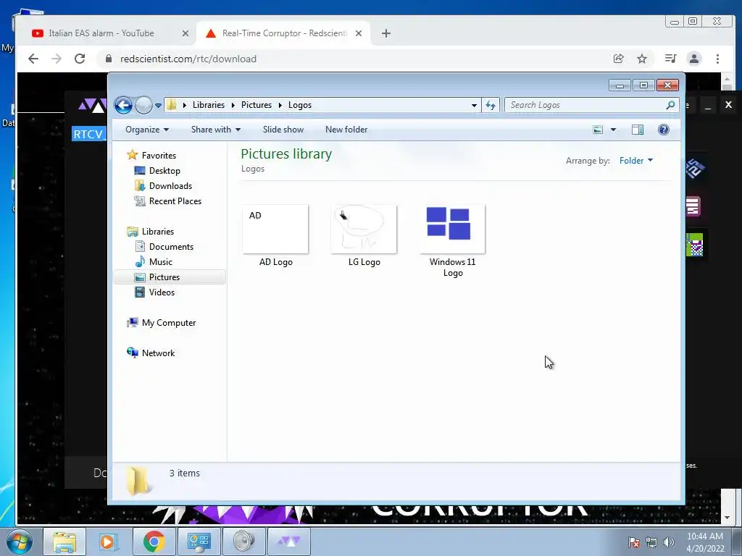
Task: Go back in the Explorer window
Action: tap(123, 105)
